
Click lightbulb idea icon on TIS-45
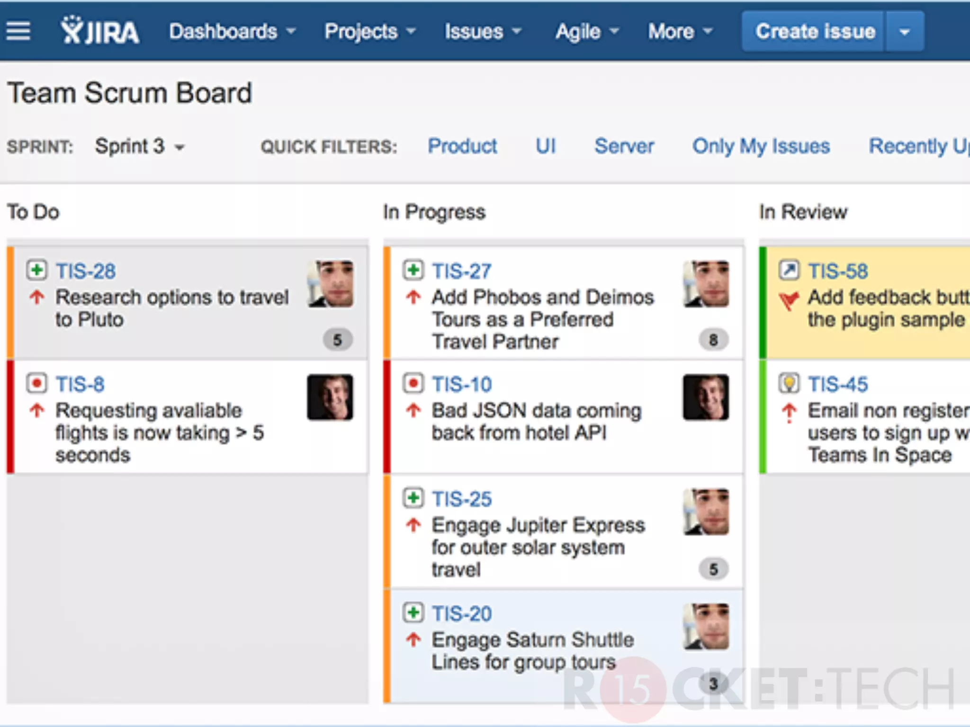click(789, 383)
